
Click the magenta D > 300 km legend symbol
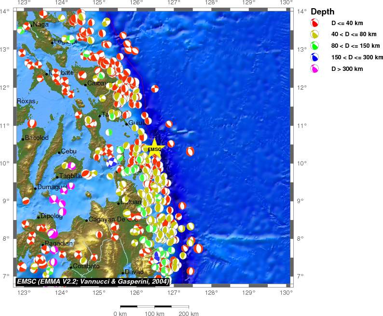click(315, 69)
